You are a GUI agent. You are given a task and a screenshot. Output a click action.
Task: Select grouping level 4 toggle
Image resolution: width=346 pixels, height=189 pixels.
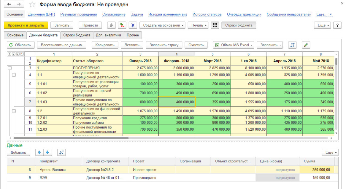click(x=22, y=54)
